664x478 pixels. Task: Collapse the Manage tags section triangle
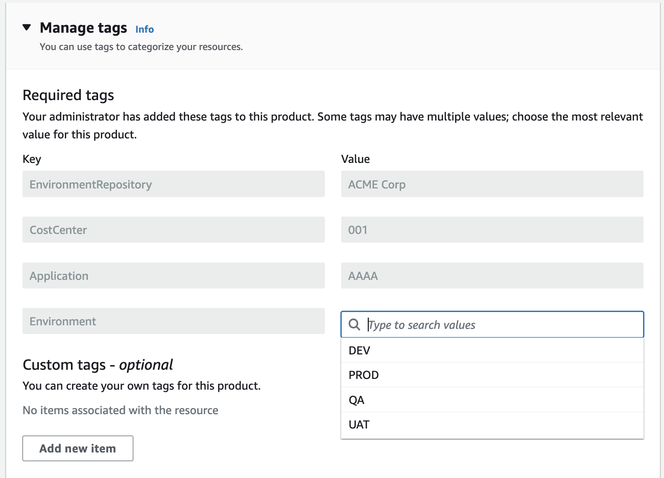pos(27,28)
